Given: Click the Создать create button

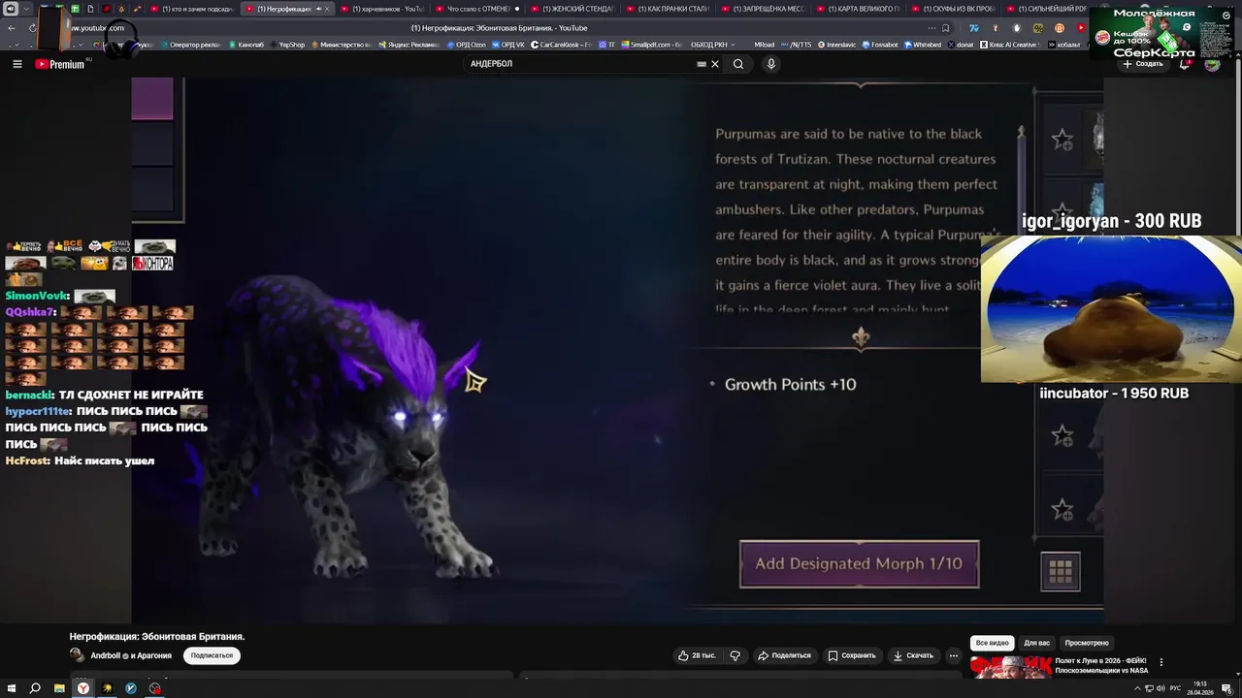Looking at the screenshot, I should click(x=1143, y=64).
